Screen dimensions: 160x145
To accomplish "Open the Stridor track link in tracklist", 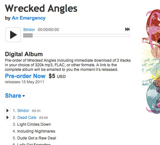I will click(x=23, y=111).
